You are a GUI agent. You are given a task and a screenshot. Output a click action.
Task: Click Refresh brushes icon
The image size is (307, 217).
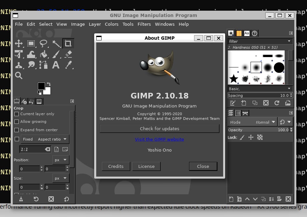277,103
